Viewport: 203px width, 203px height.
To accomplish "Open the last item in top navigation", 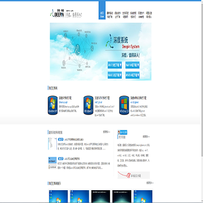I will click(149, 15).
